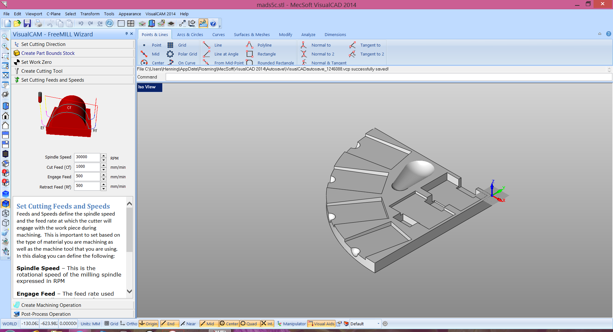This screenshot has height=332, width=613.
Task: Toggle the Grid snap in status bar
Action: coord(111,324)
